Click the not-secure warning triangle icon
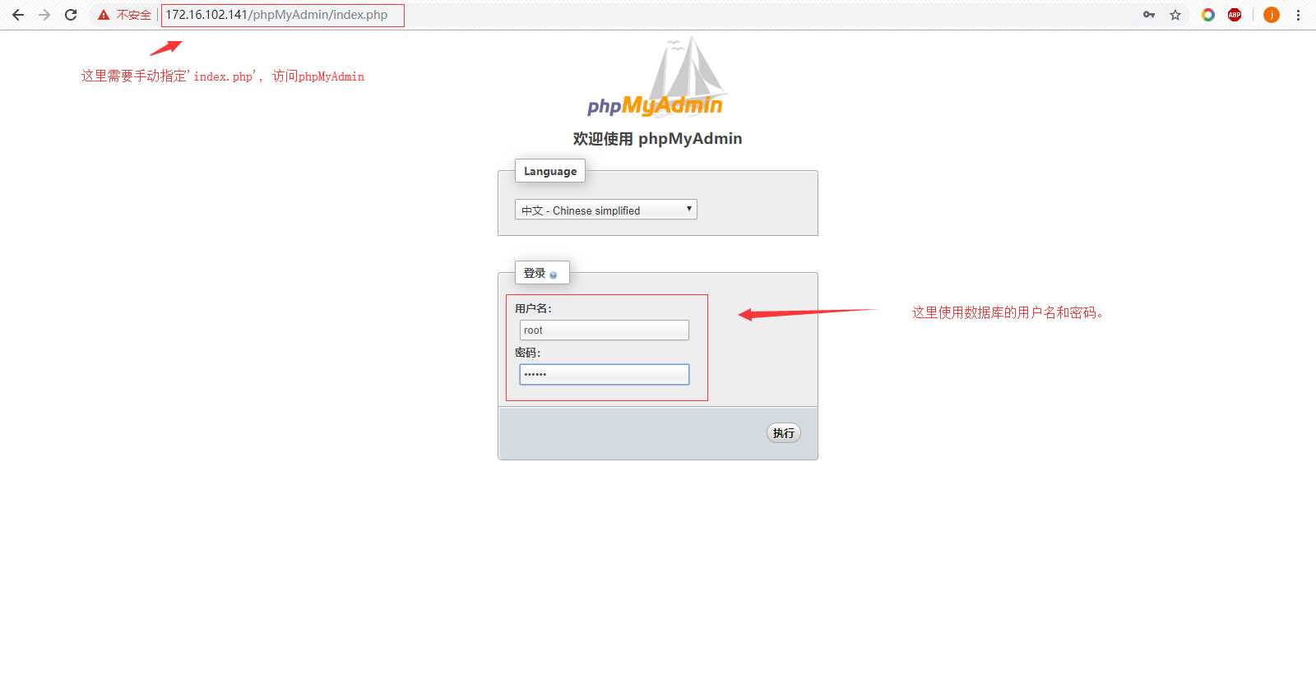 tap(104, 15)
